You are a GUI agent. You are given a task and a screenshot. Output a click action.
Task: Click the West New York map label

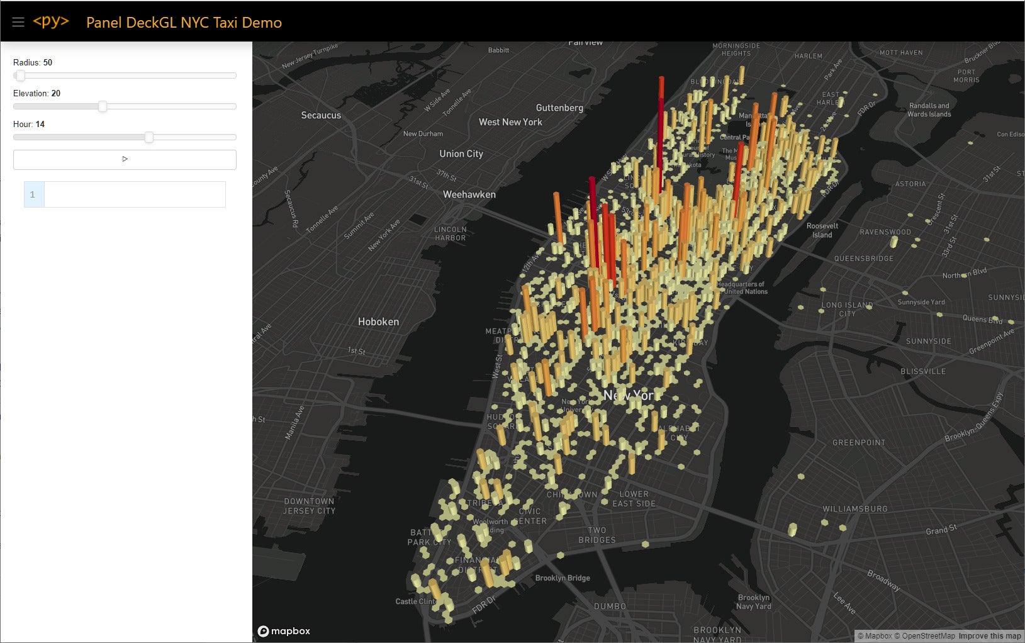510,122
